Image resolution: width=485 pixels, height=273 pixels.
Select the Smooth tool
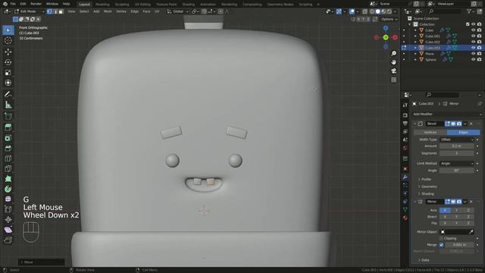pos(8,199)
